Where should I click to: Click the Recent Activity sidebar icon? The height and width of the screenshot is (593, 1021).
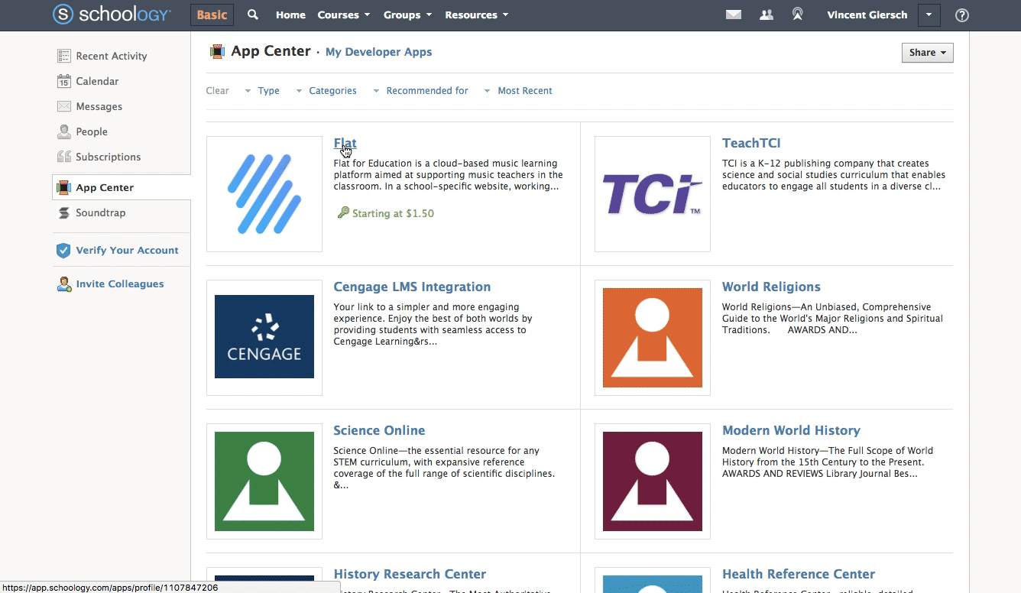point(64,56)
